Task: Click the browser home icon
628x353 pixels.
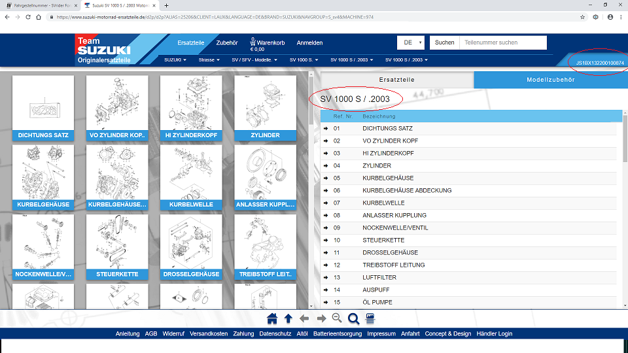Action: (x=39, y=17)
